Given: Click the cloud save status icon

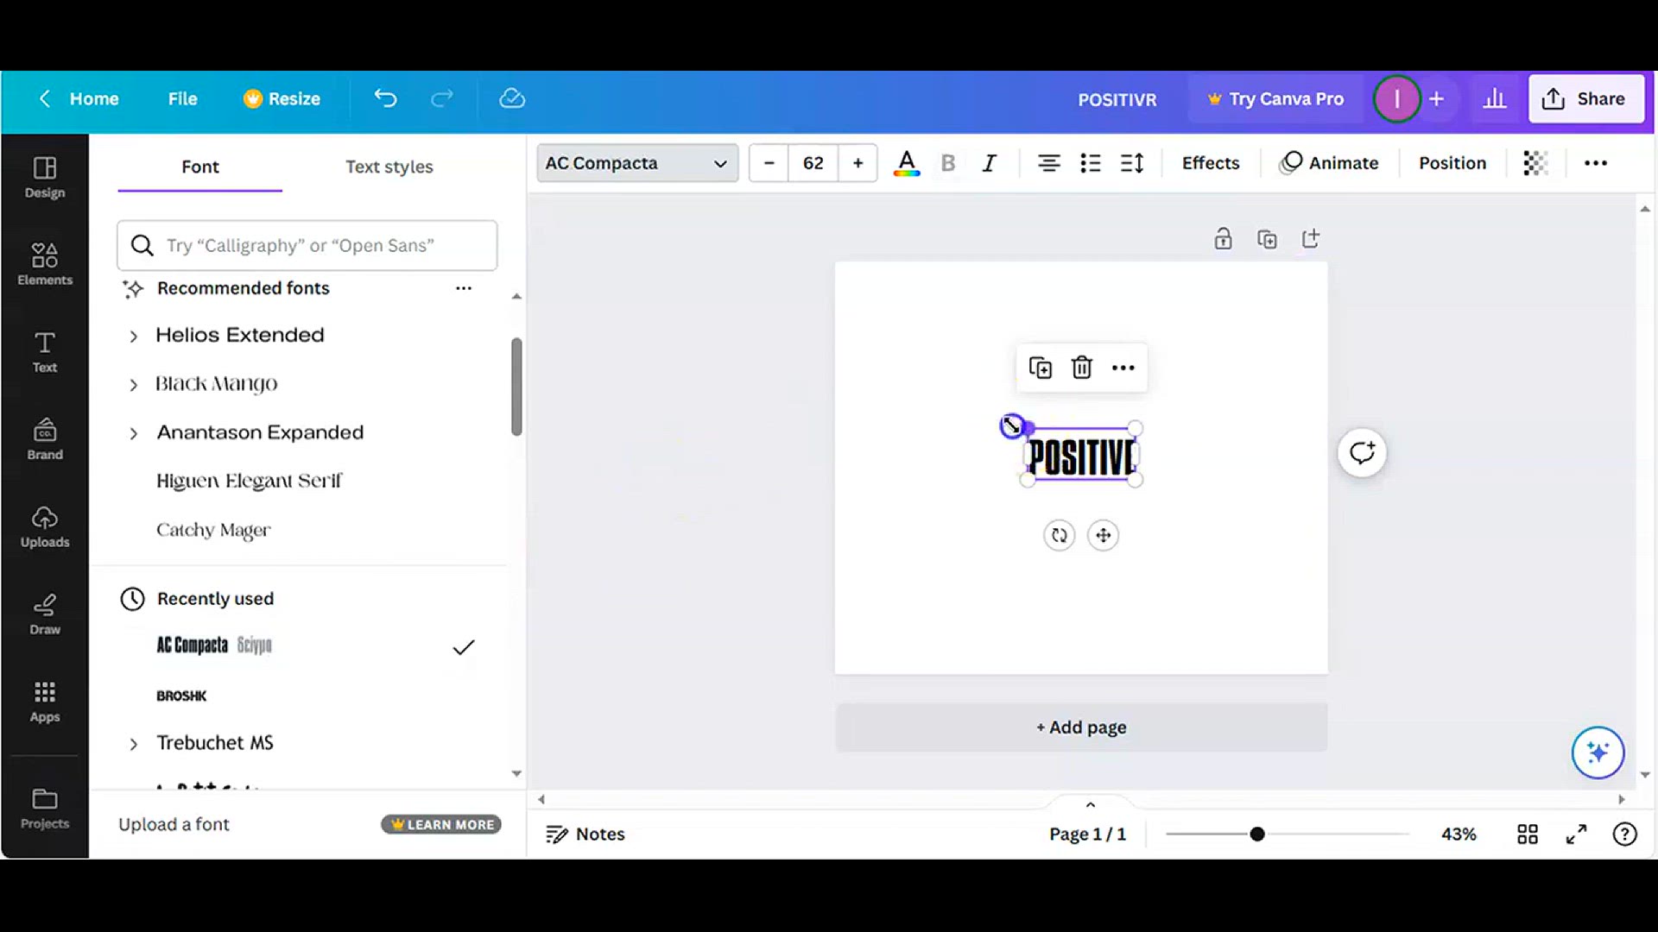Looking at the screenshot, I should (512, 98).
